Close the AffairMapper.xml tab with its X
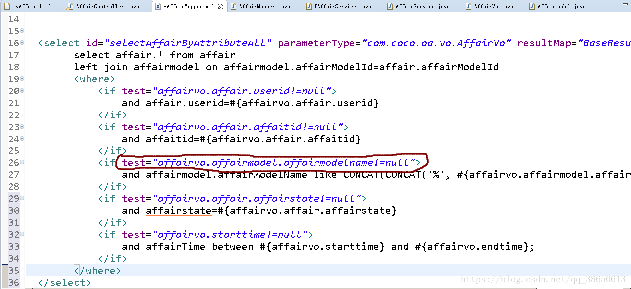The width and height of the screenshot is (631, 289). [x=221, y=6]
